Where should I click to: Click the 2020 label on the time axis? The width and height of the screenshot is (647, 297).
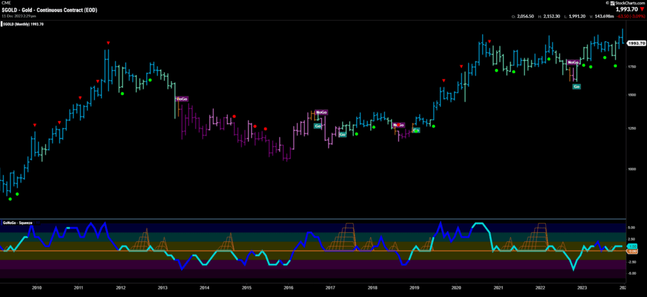[456, 288]
